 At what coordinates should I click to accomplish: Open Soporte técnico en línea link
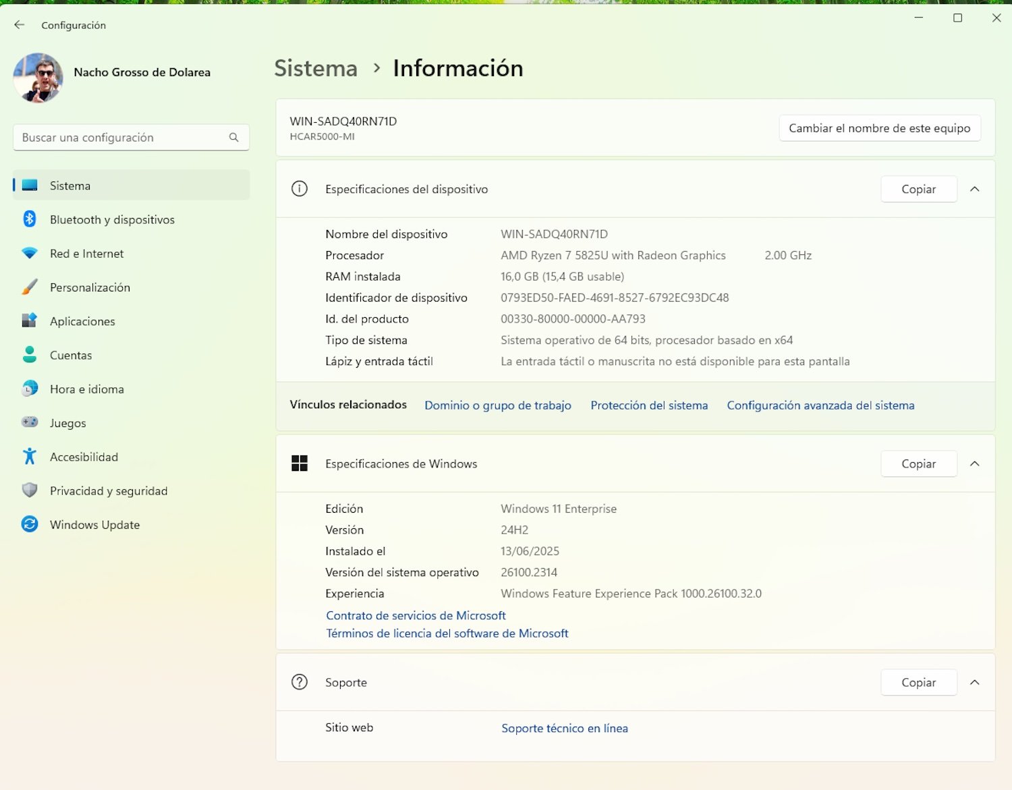click(565, 728)
